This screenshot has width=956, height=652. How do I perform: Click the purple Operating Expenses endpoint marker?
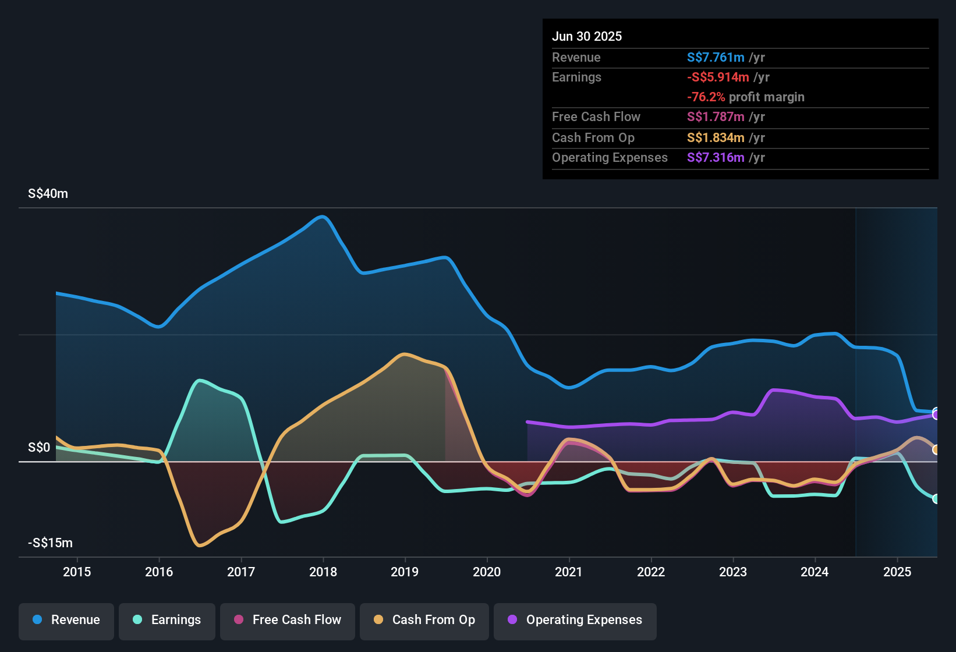(x=936, y=415)
